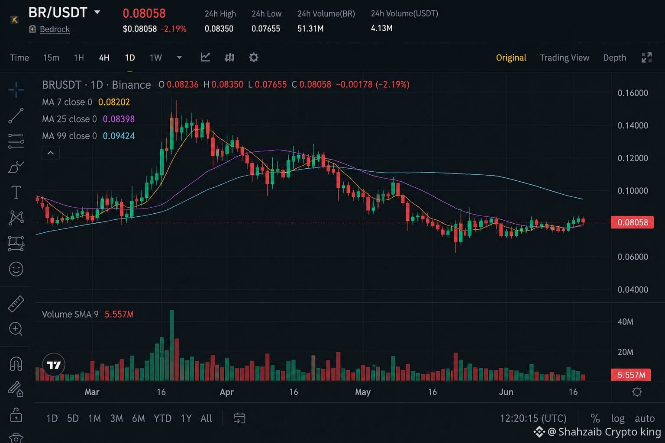Toggle the magnet mode tool
The height and width of the screenshot is (443, 665).
16,364
